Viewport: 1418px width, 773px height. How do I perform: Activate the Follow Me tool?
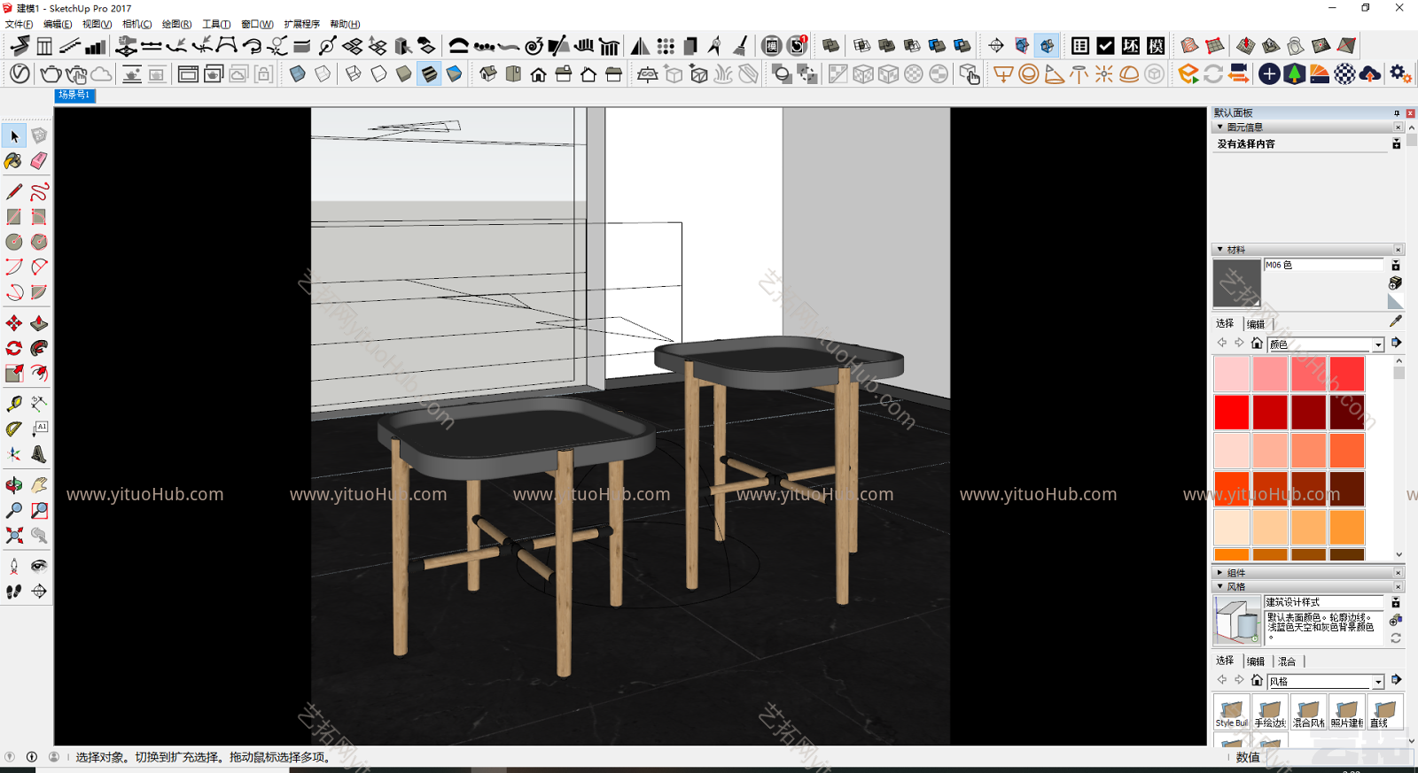[39, 348]
